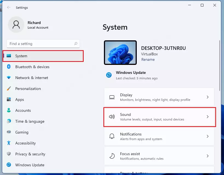Viewport: 224px width, 175px height.
Task: Click the Accessibility figure icon
Action: [9, 143]
